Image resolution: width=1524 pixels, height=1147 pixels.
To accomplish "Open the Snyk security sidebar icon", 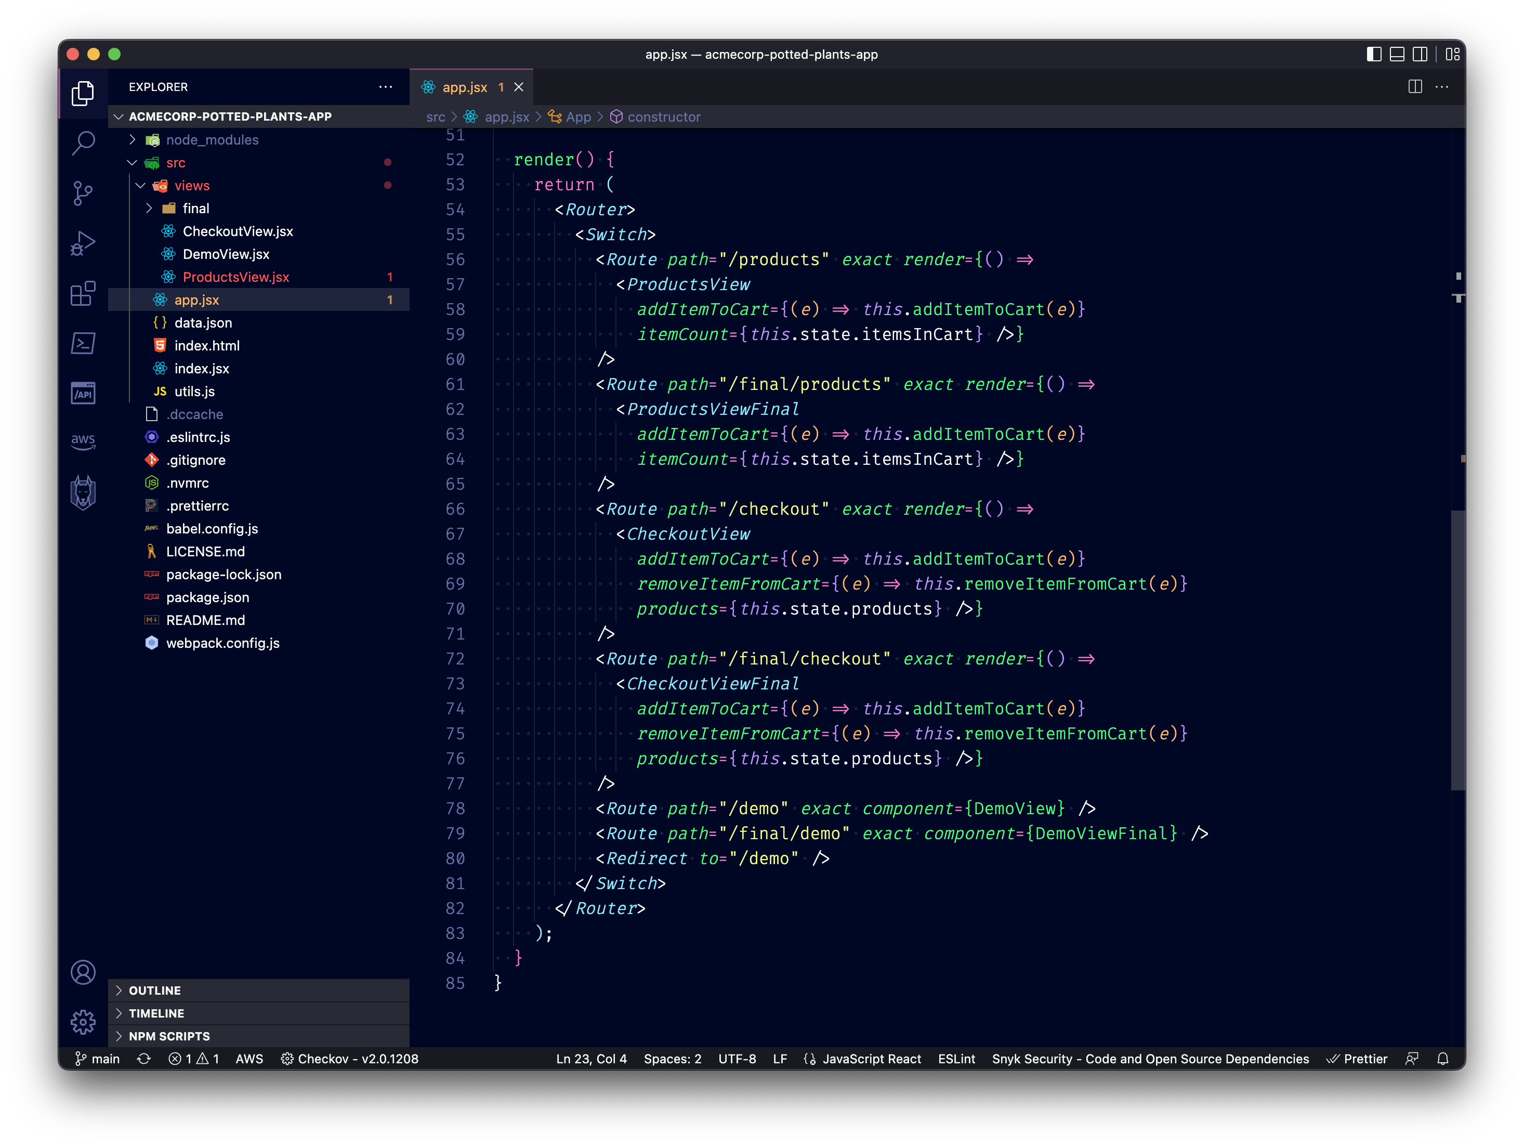I will point(83,491).
